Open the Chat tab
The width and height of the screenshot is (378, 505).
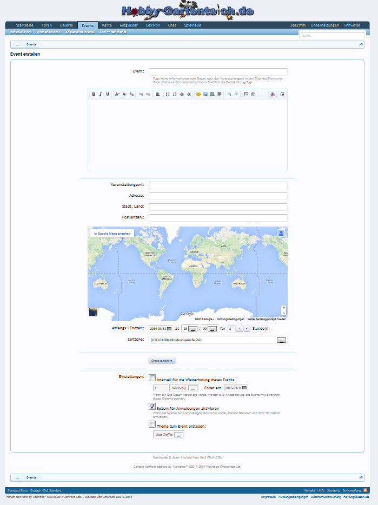tap(172, 25)
